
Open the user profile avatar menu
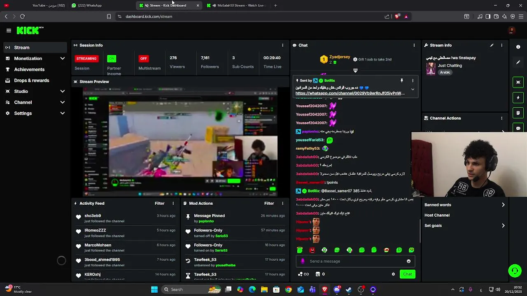[512, 30]
